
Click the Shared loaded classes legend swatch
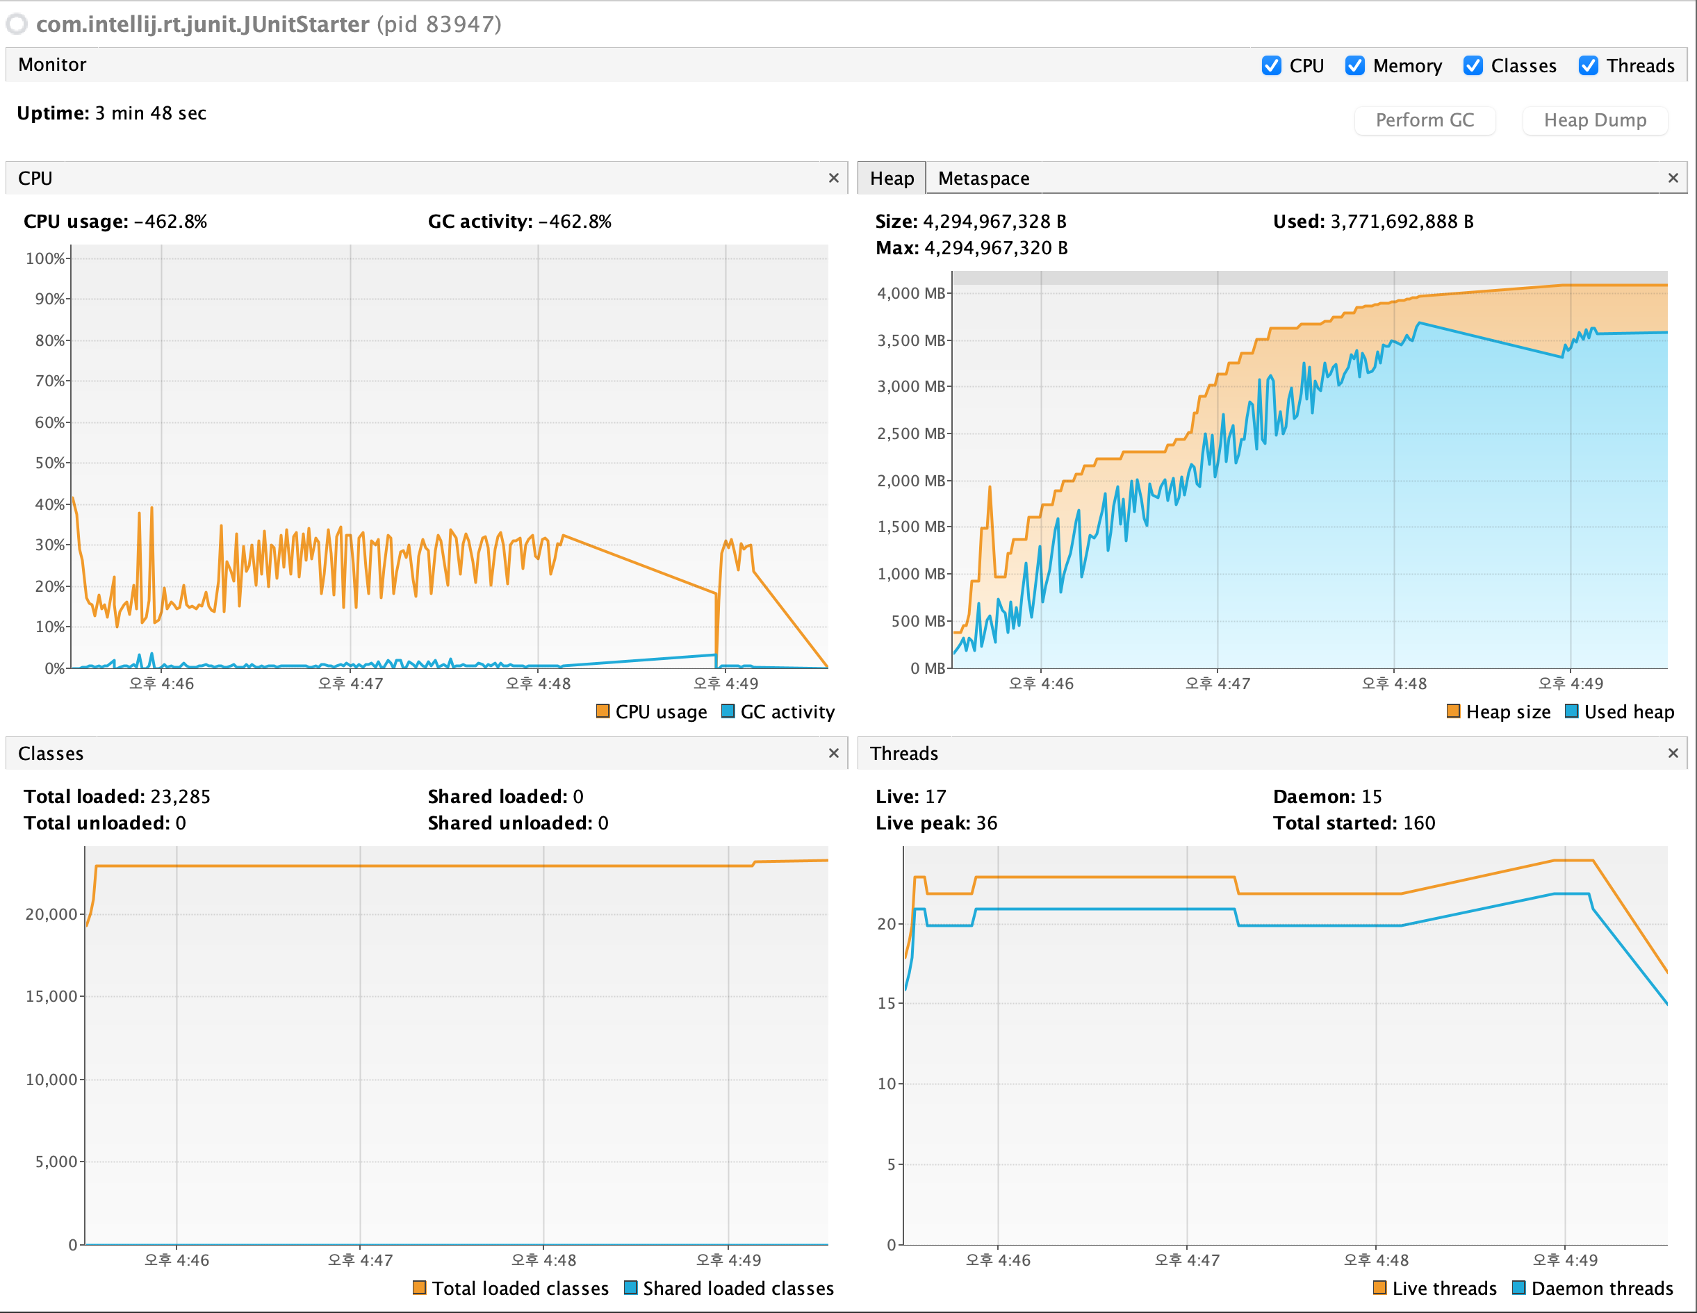coord(630,1287)
